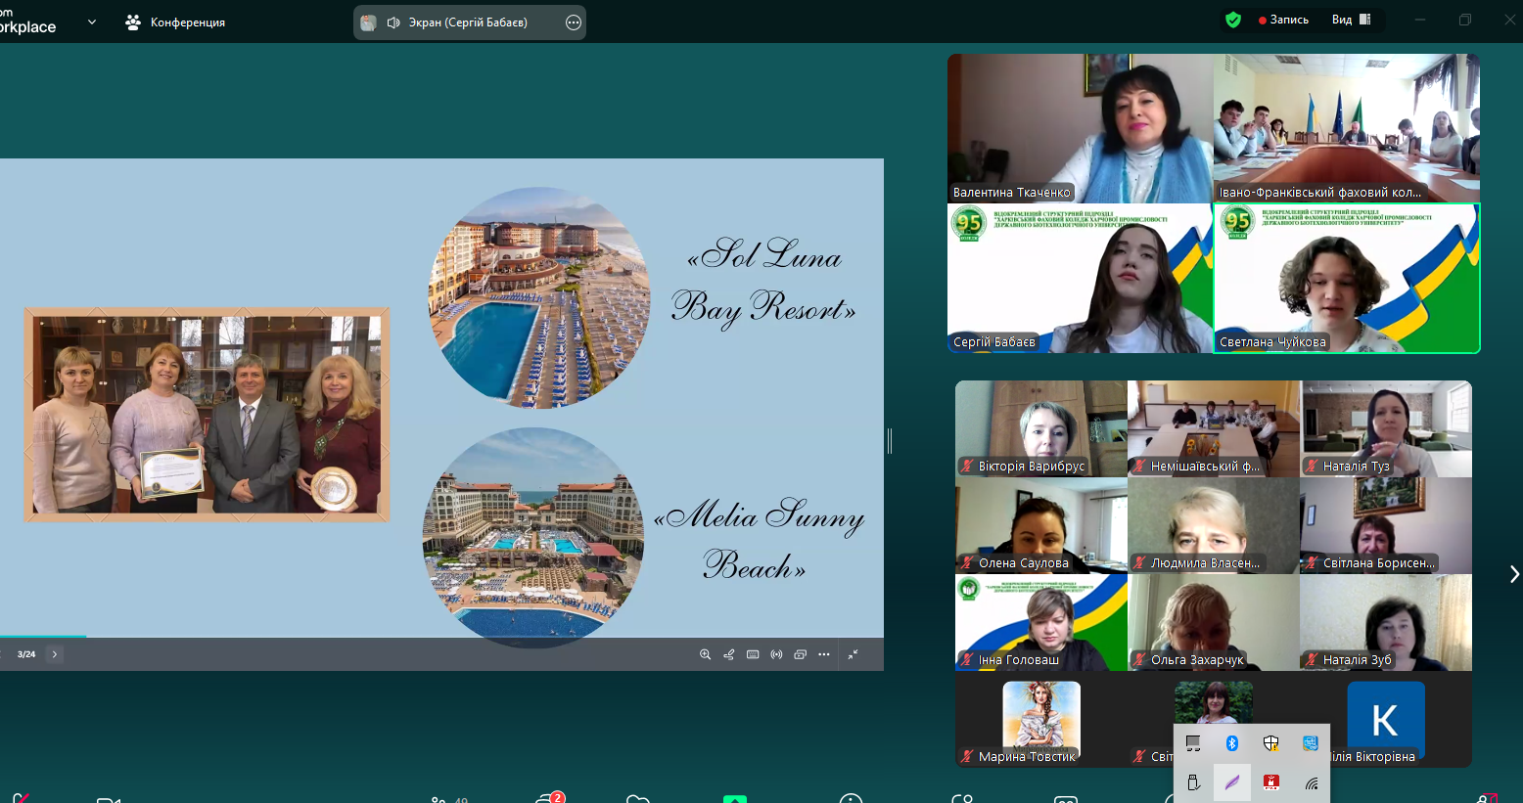
Task: Open the three-dot more menu in slide toolbar
Action: (x=824, y=654)
